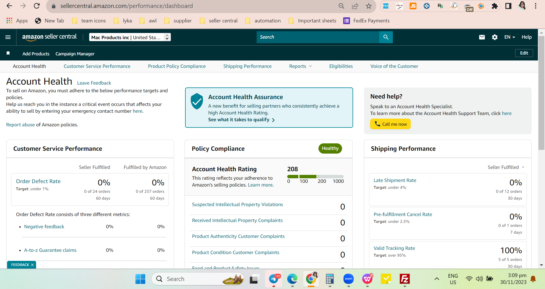Open the settings gear icon
The image size is (545, 289).
click(x=495, y=37)
